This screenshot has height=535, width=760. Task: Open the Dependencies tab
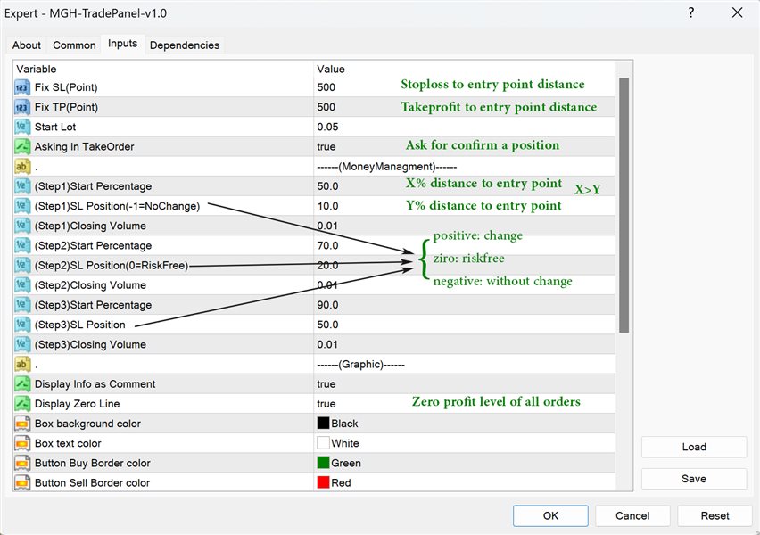click(184, 45)
